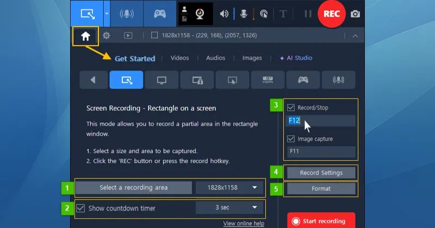Select audio-only mode in mode row

(338, 80)
